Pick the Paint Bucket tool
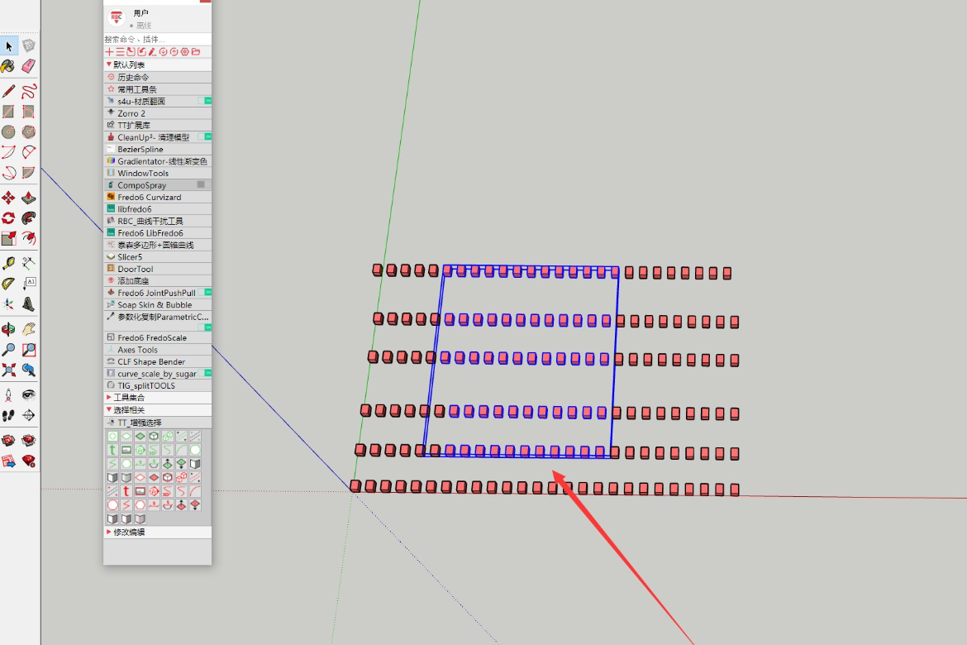Image resolution: width=967 pixels, height=645 pixels. [x=8, y=65]
